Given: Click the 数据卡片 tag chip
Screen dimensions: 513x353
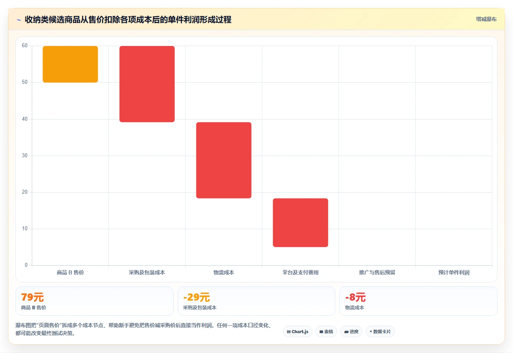Looking at the screenshot, I should (x=380, y=332).
